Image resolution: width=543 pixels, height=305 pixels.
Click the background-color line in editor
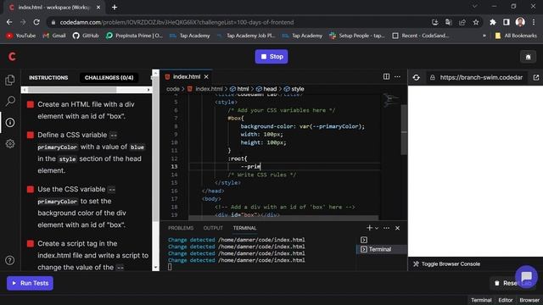[x=302, y=126]
